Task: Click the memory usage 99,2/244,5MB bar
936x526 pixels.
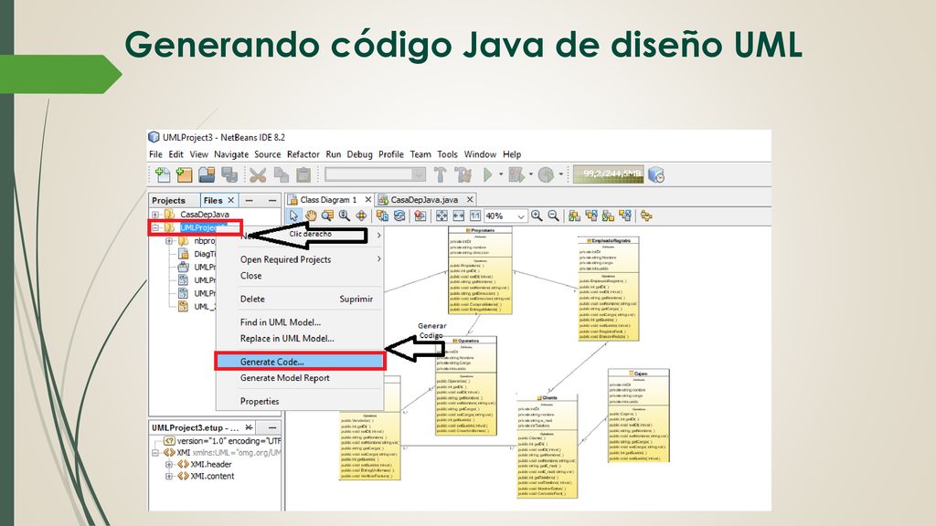Action: 608,174
